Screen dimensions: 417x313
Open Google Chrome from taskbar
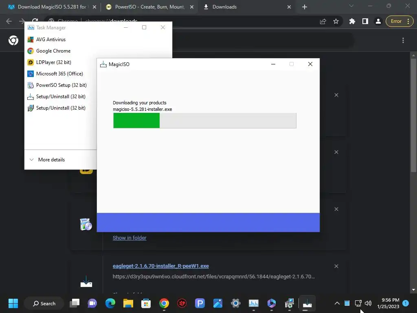(164, 303)
